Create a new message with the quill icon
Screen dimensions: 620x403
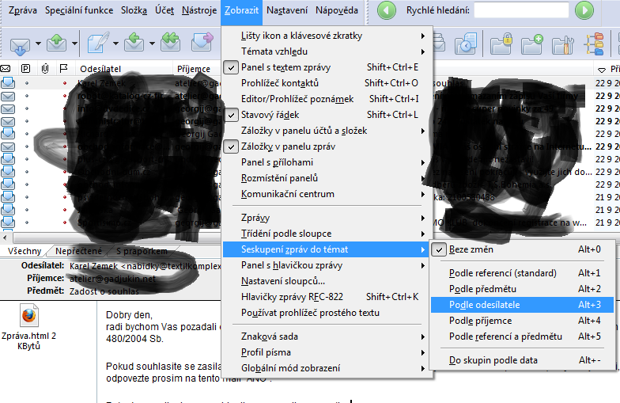(x=98, y=43)
